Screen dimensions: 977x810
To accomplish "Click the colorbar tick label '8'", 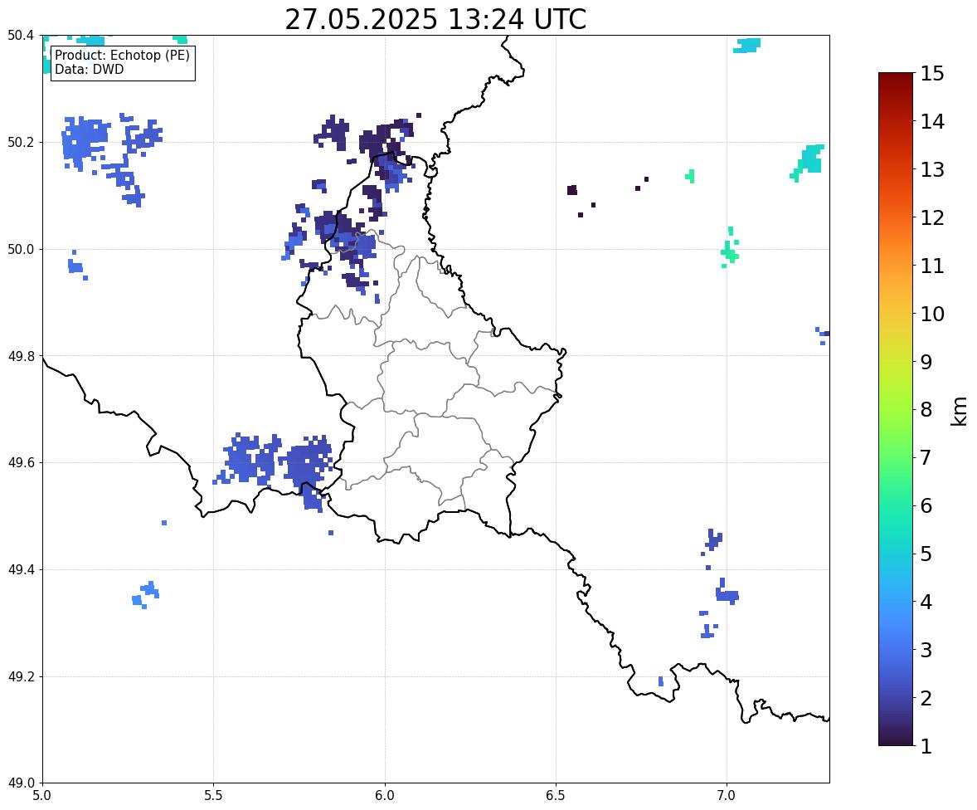I will pos(926,410).
